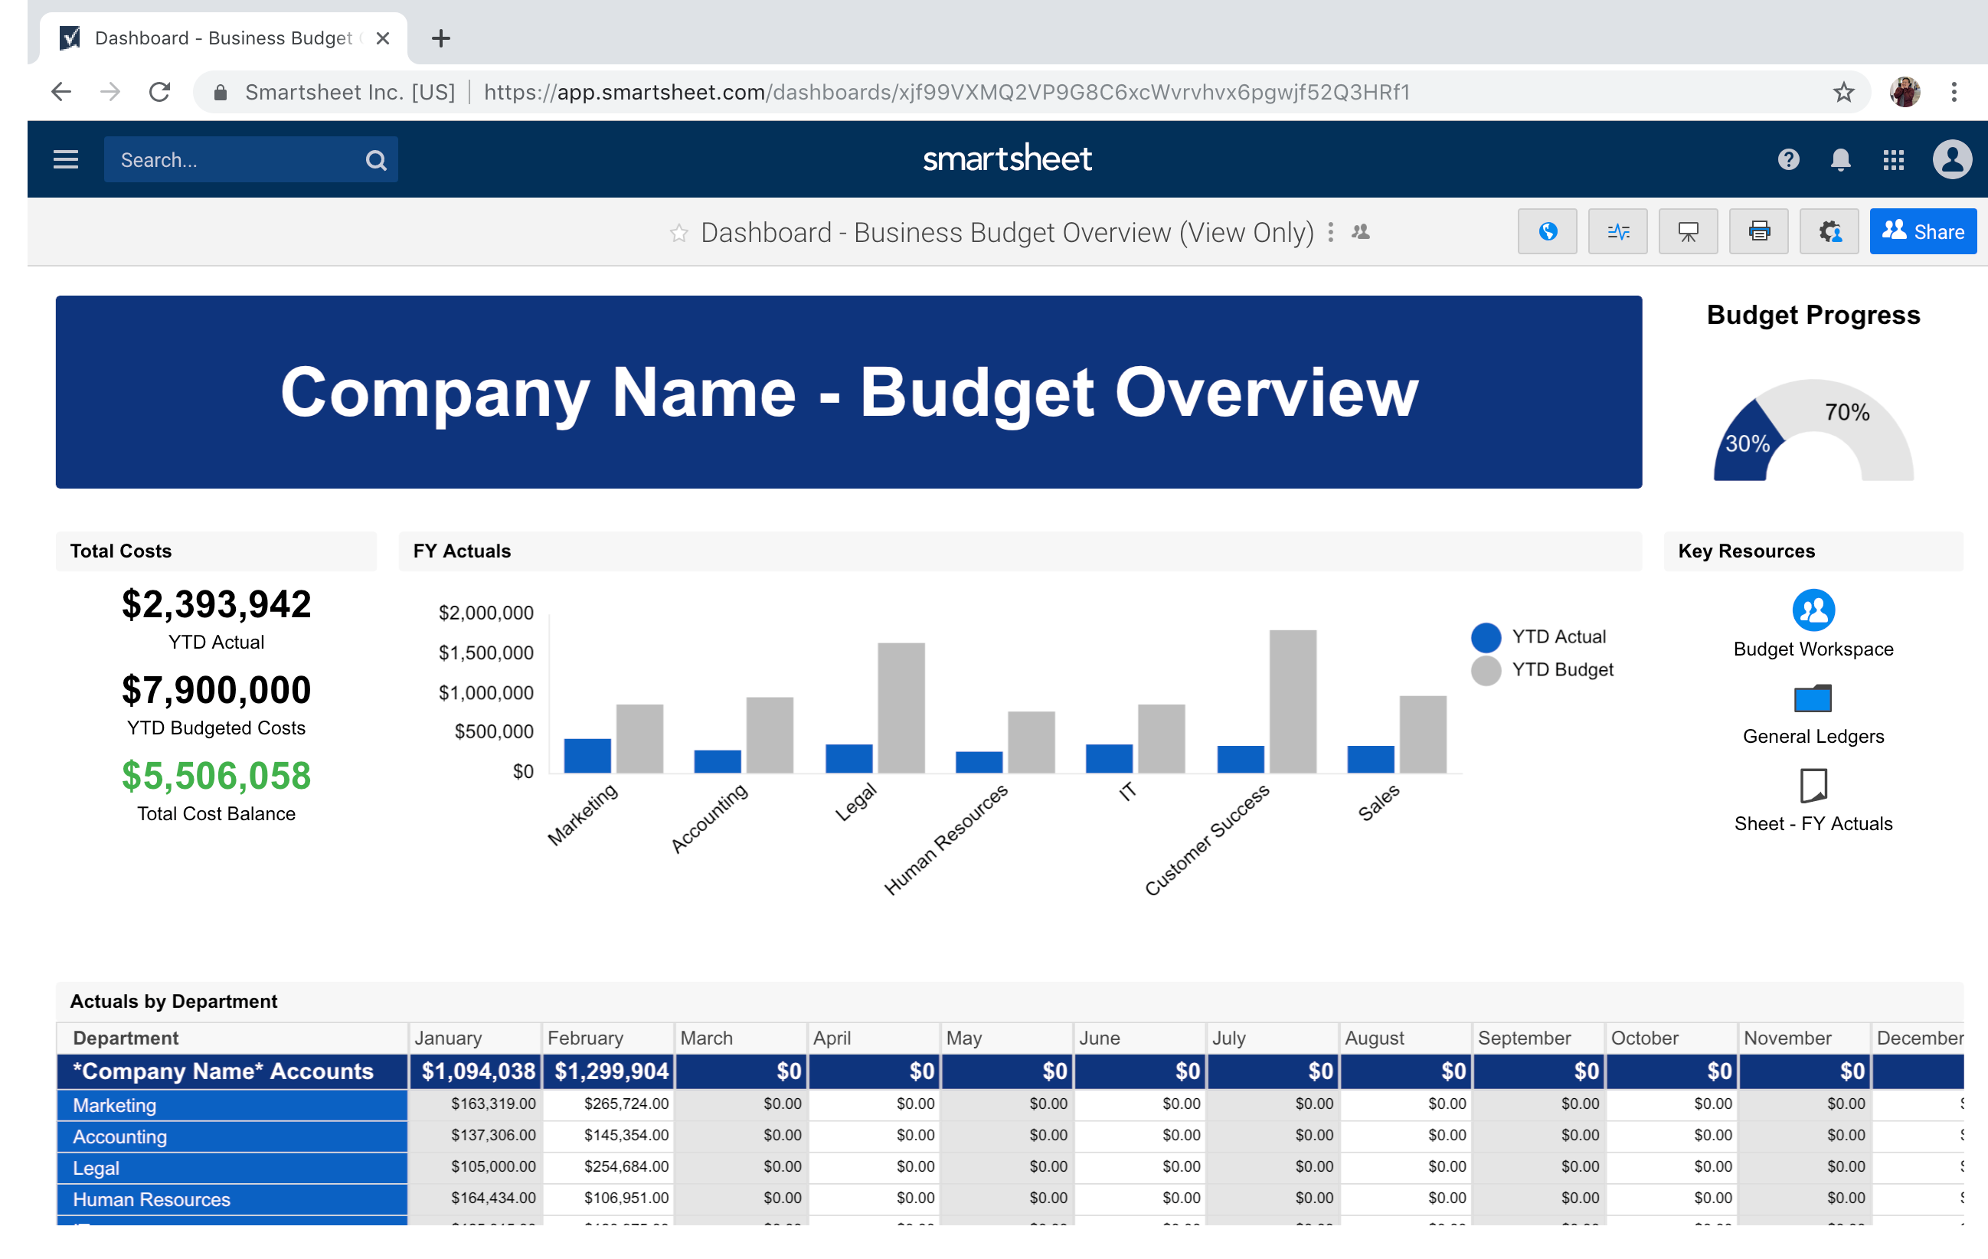Click the Search input field
1988x1259 pixels.
pos(235,160)
